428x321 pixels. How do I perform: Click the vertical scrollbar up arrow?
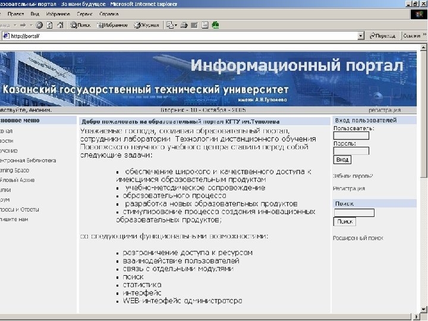tap(423, 48)
